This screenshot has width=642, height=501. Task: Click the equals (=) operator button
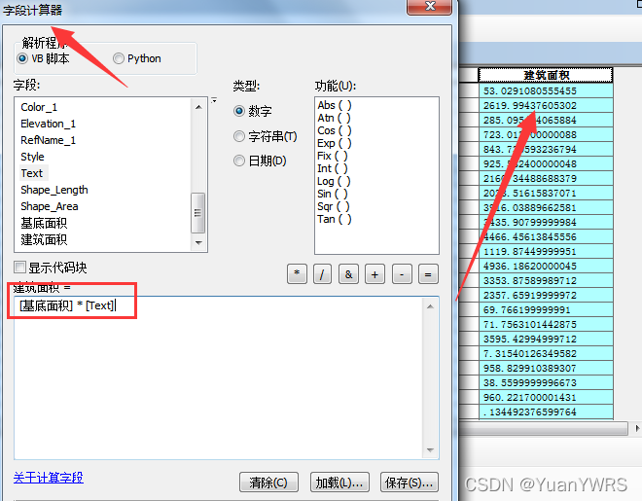(x=428, y=273)
